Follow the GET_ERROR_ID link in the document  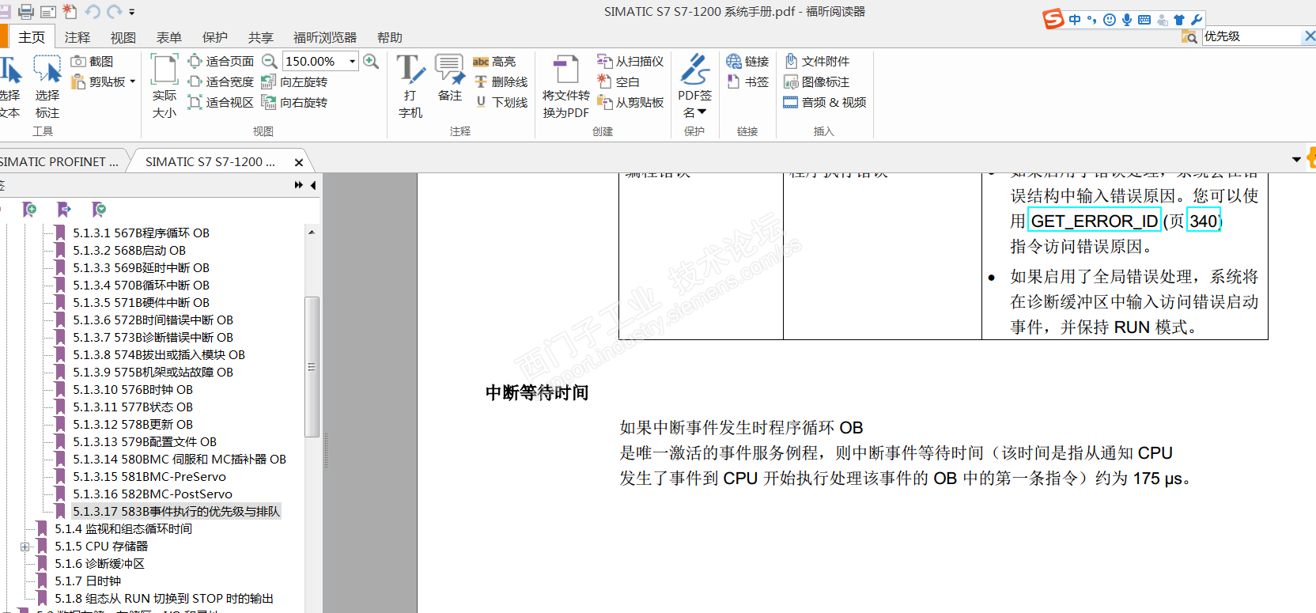[x=1095, y=221]
